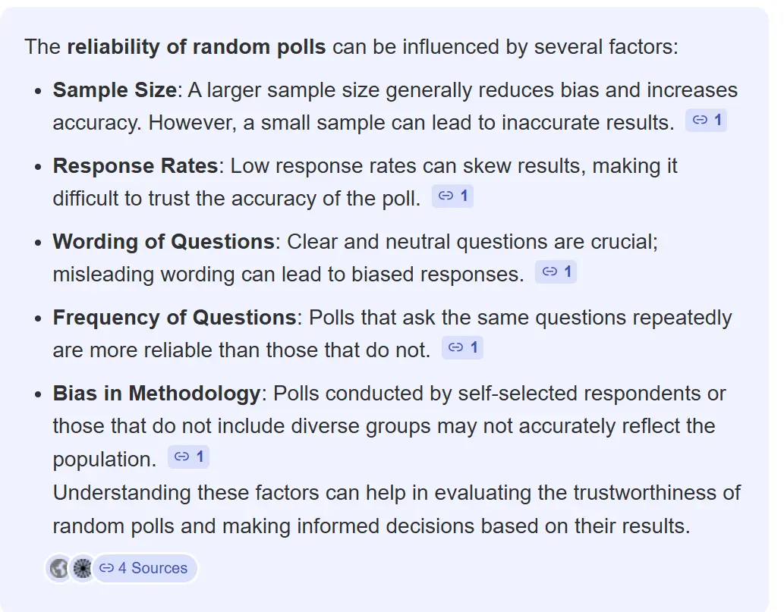Click 'Wording of Questions' bold text
Screen dimensions: 784x612
coord(163,242)
